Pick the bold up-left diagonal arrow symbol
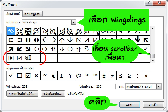Image resolution: width=168 pixels, height=112 pixels. click(146, 40)
